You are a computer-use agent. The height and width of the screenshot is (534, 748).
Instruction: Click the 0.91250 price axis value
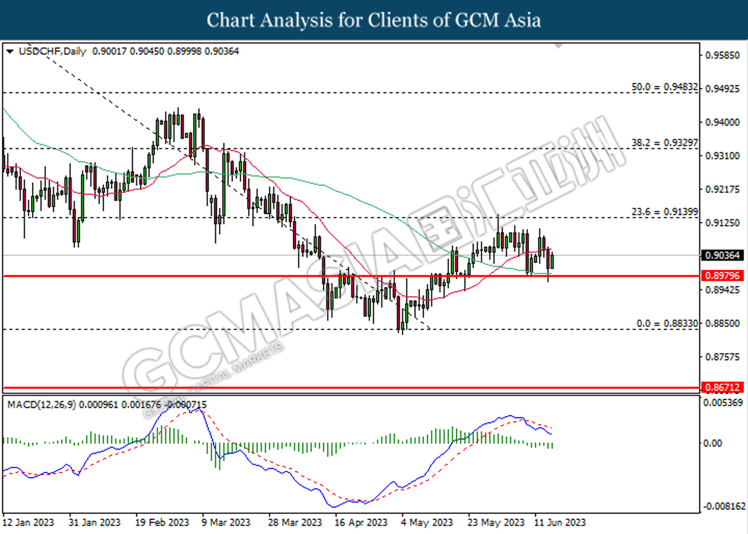[722, 223]
